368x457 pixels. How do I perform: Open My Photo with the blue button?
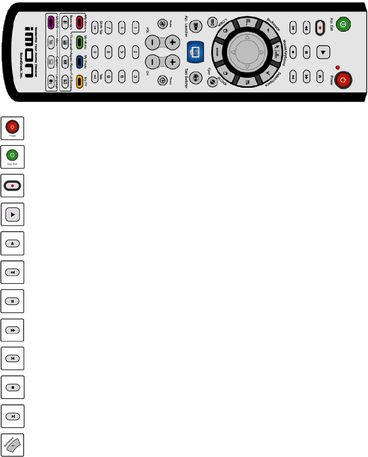click(79, 62)
